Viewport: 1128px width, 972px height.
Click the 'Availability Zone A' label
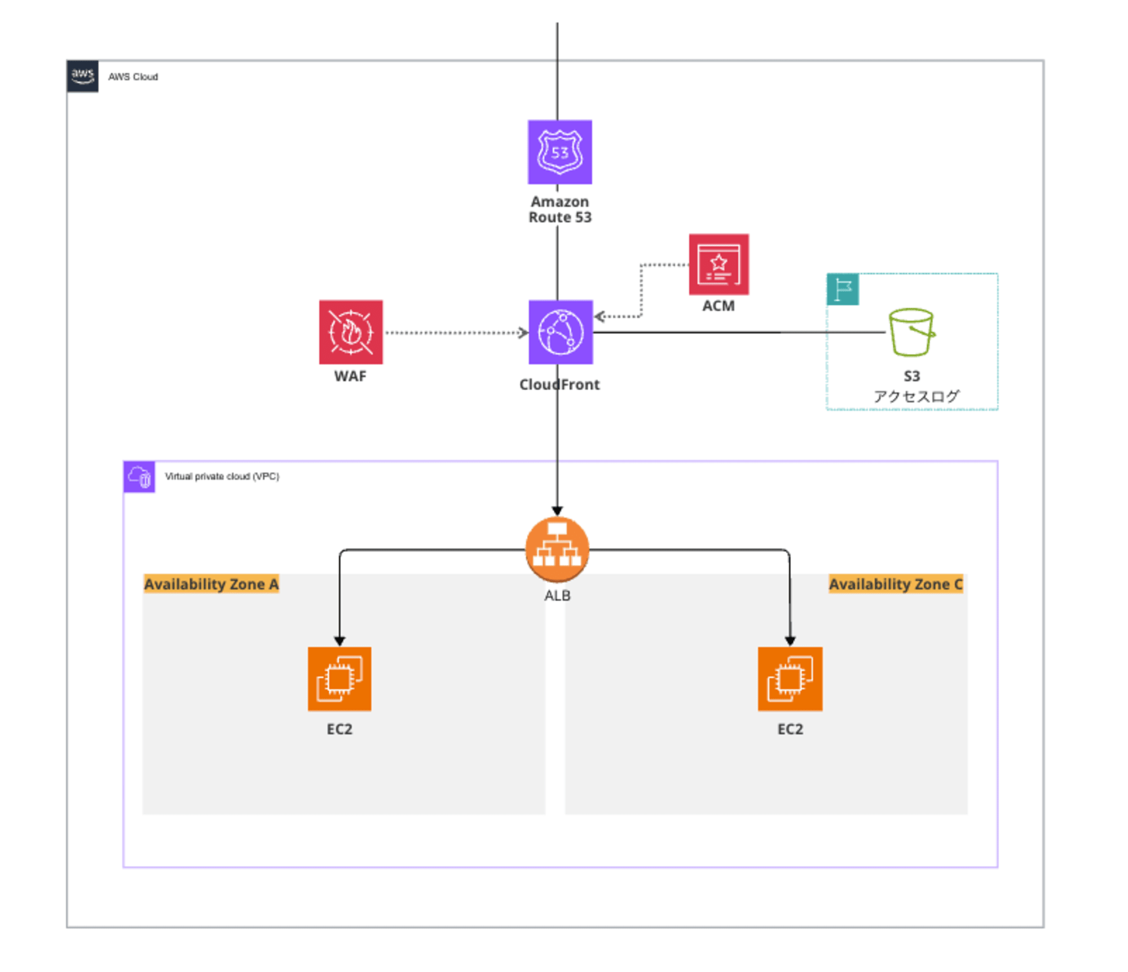(x=211, y=584)
